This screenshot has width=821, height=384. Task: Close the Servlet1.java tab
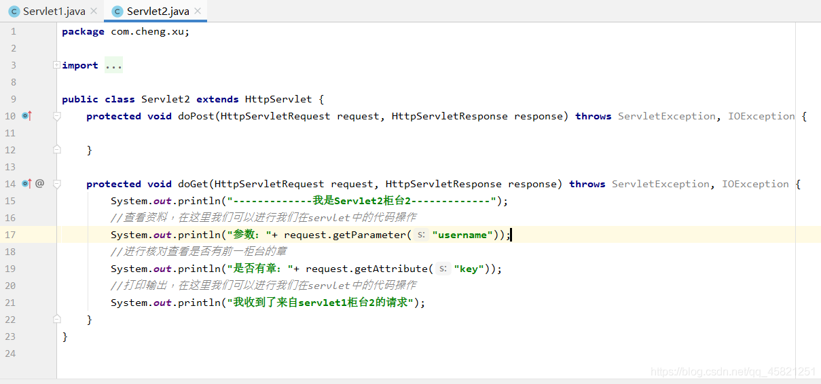coord(94,12)
